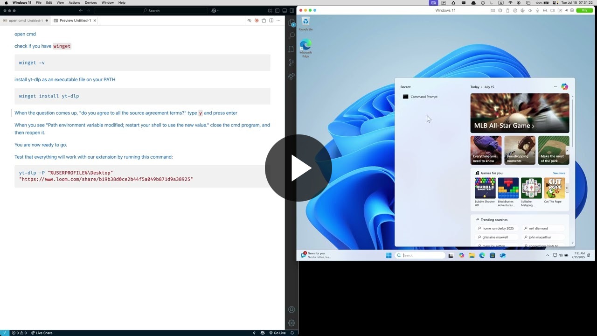Click the crossed-eye icon in the editor toolbar
The height and width of the screenshot is (336, 597).
pyautogui.click(x=249, y=21)
